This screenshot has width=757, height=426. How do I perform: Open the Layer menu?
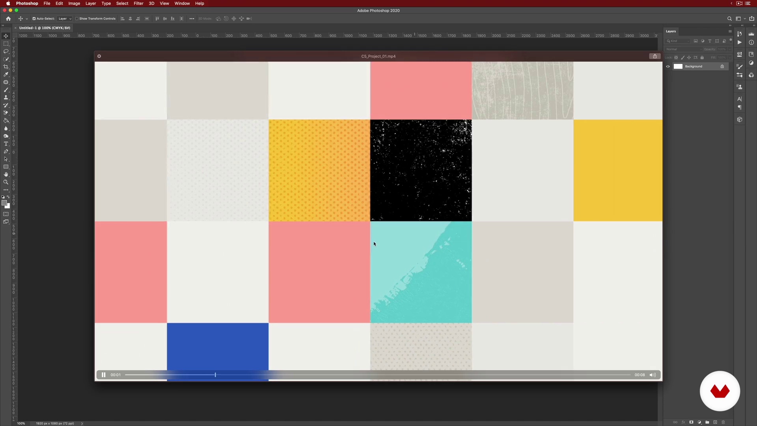(x=91, y=4)
